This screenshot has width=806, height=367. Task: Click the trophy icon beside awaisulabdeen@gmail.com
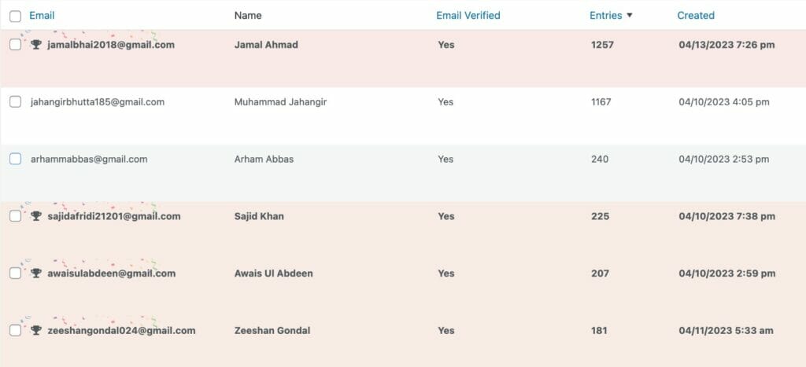coord(36,273)
